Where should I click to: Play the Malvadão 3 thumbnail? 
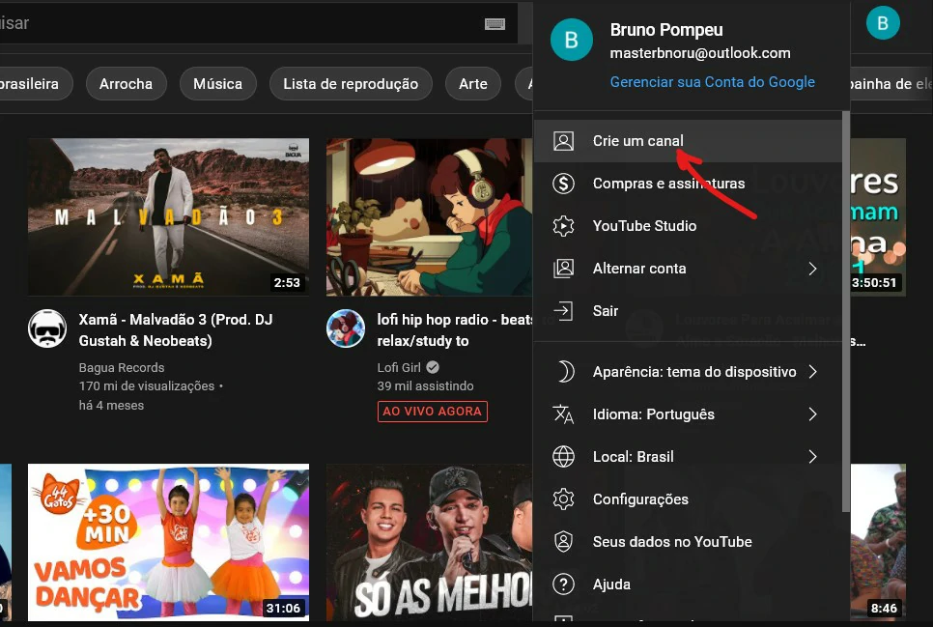[168, 217]
